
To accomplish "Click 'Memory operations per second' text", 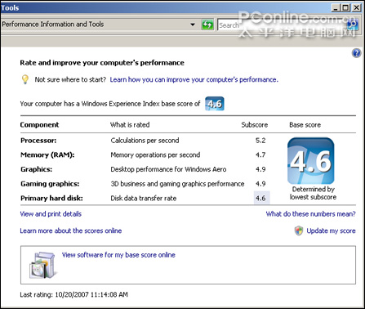I will pyautogui.click(x=155, y=155).
